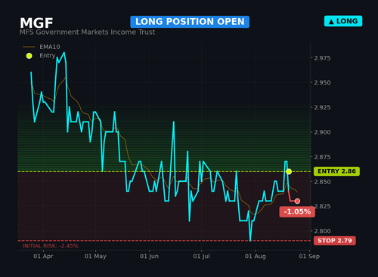Click the 01 Aug axis label
The width and height of the screenshot is (378, 277).
(x=256, y=257)
